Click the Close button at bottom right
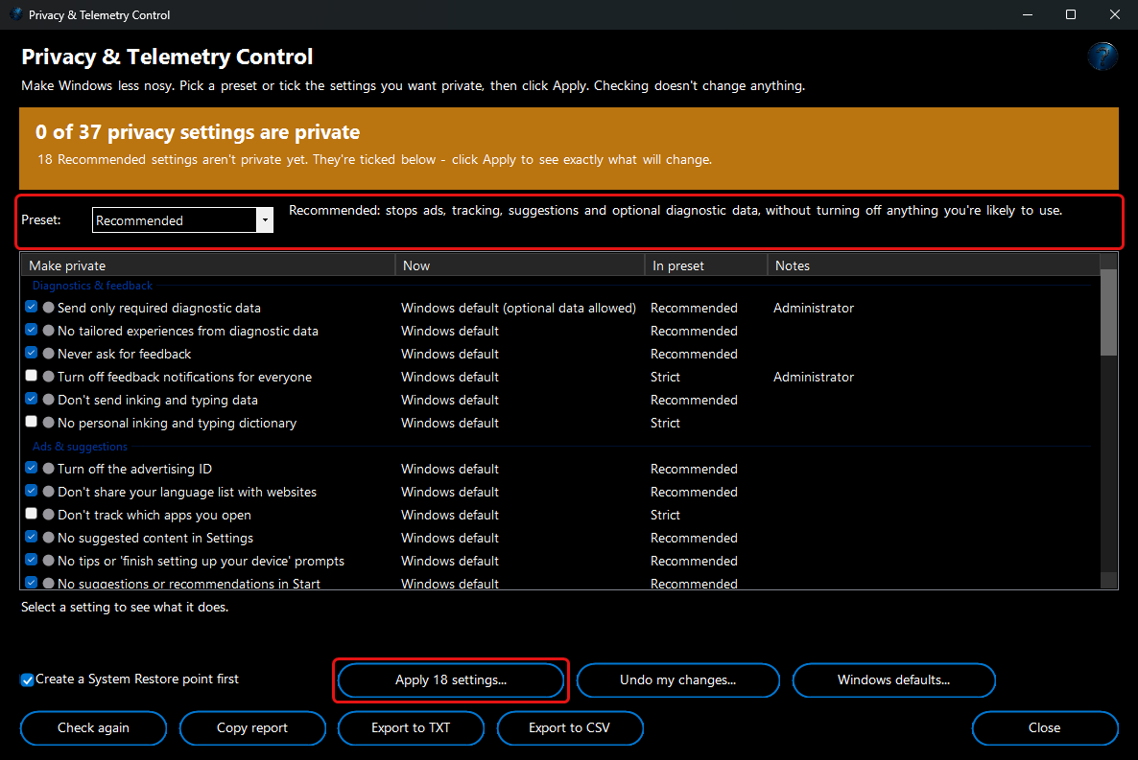This screenshot has height=760, width=1138. click(x=1044, y=728)
